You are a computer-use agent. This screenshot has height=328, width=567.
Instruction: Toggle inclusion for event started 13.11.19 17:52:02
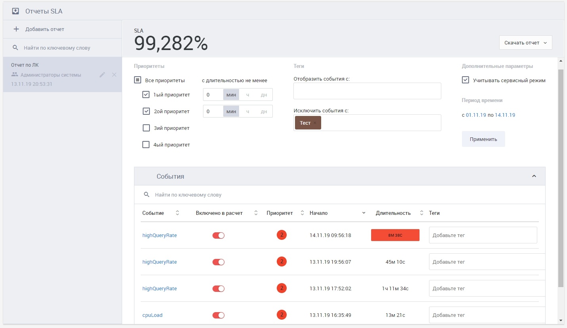218,289
